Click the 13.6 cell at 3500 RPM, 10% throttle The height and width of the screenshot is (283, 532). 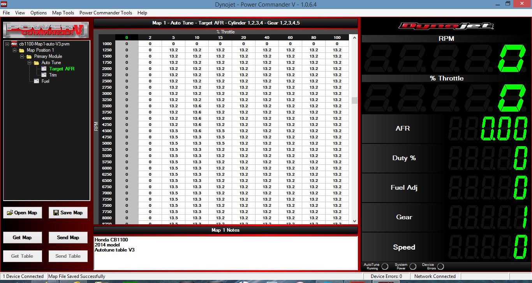click(x=197, y=106)
